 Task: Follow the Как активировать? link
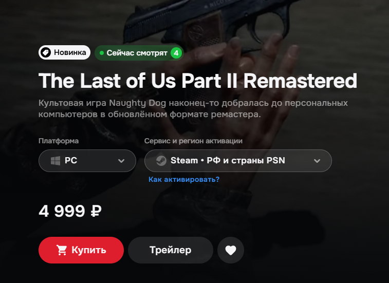(184, 179)
